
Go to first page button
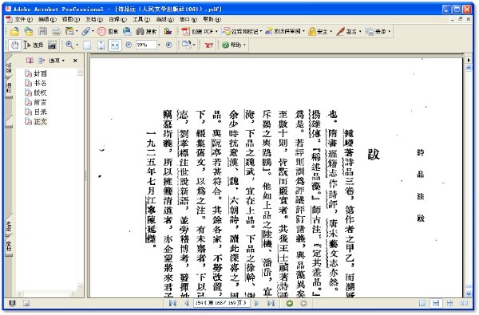172,303
